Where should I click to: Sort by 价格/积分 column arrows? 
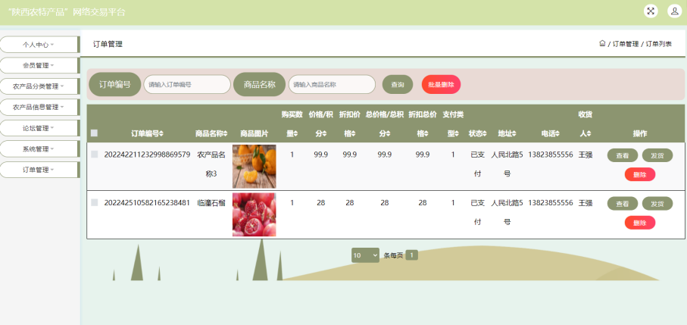324,134
